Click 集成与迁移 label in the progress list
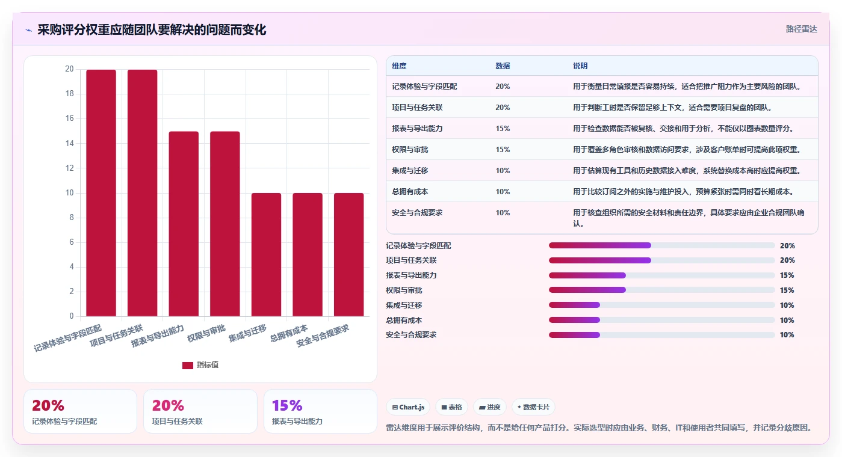 pos(404,305)
